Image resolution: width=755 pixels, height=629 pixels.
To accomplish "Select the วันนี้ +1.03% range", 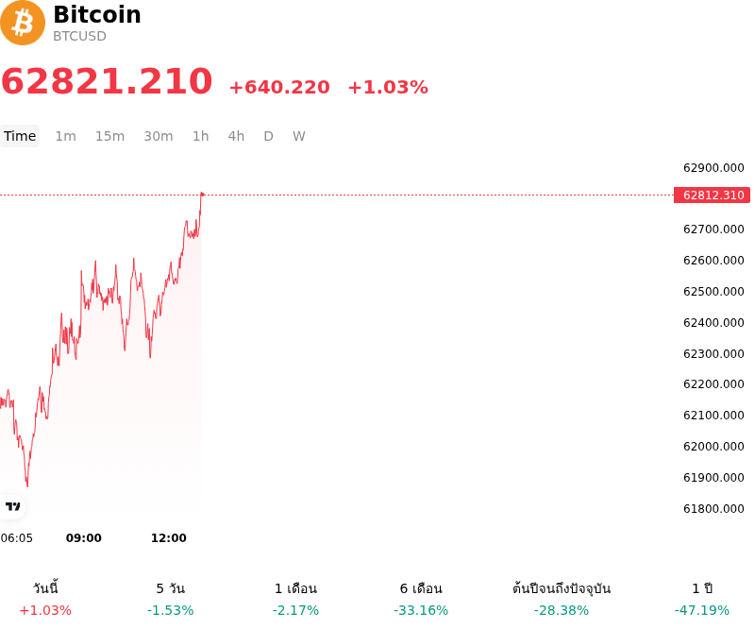I will (x=45, y=599).
